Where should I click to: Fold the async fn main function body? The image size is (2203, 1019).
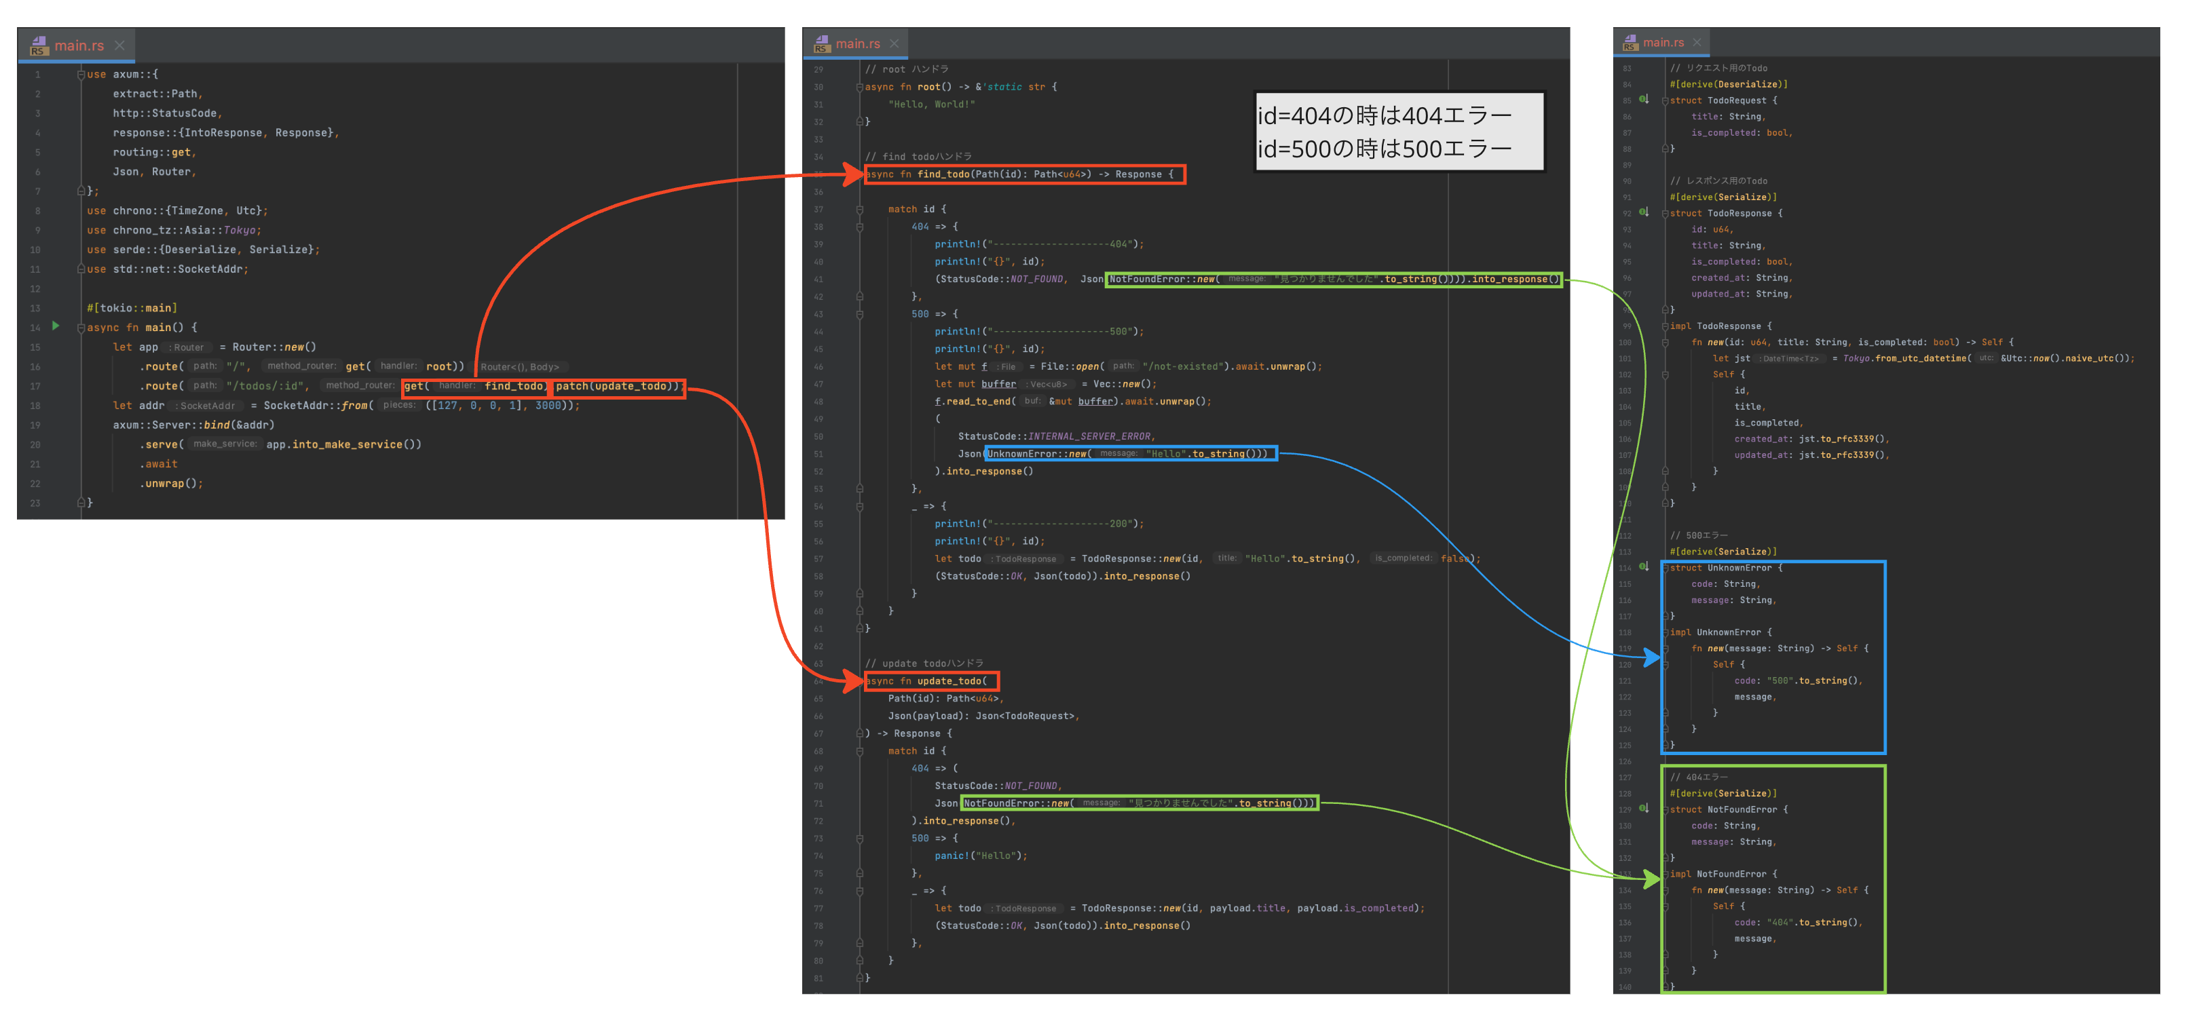point(81,328)
